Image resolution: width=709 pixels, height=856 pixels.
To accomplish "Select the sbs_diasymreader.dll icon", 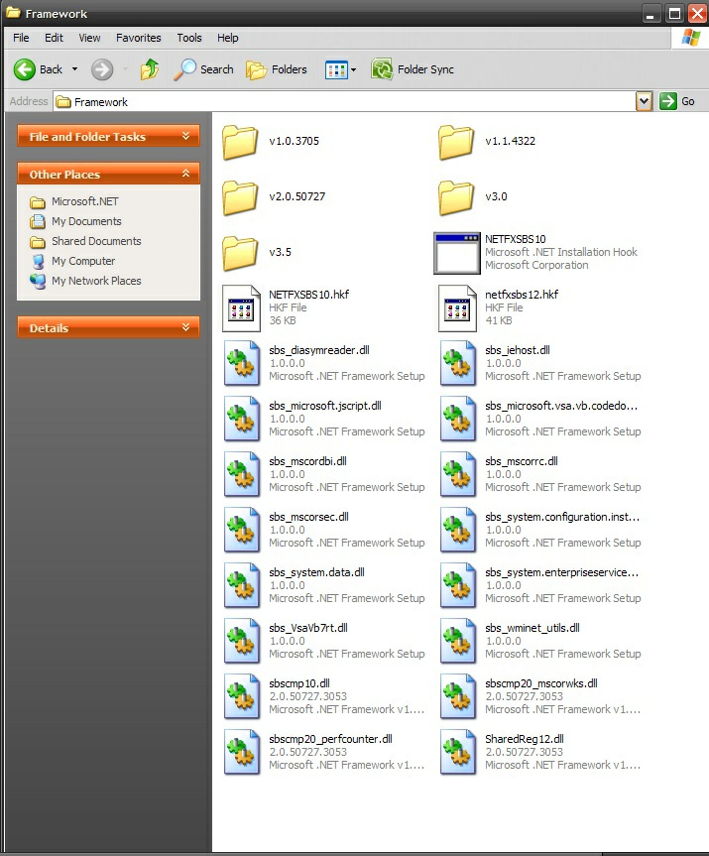I will click(241, 364).
